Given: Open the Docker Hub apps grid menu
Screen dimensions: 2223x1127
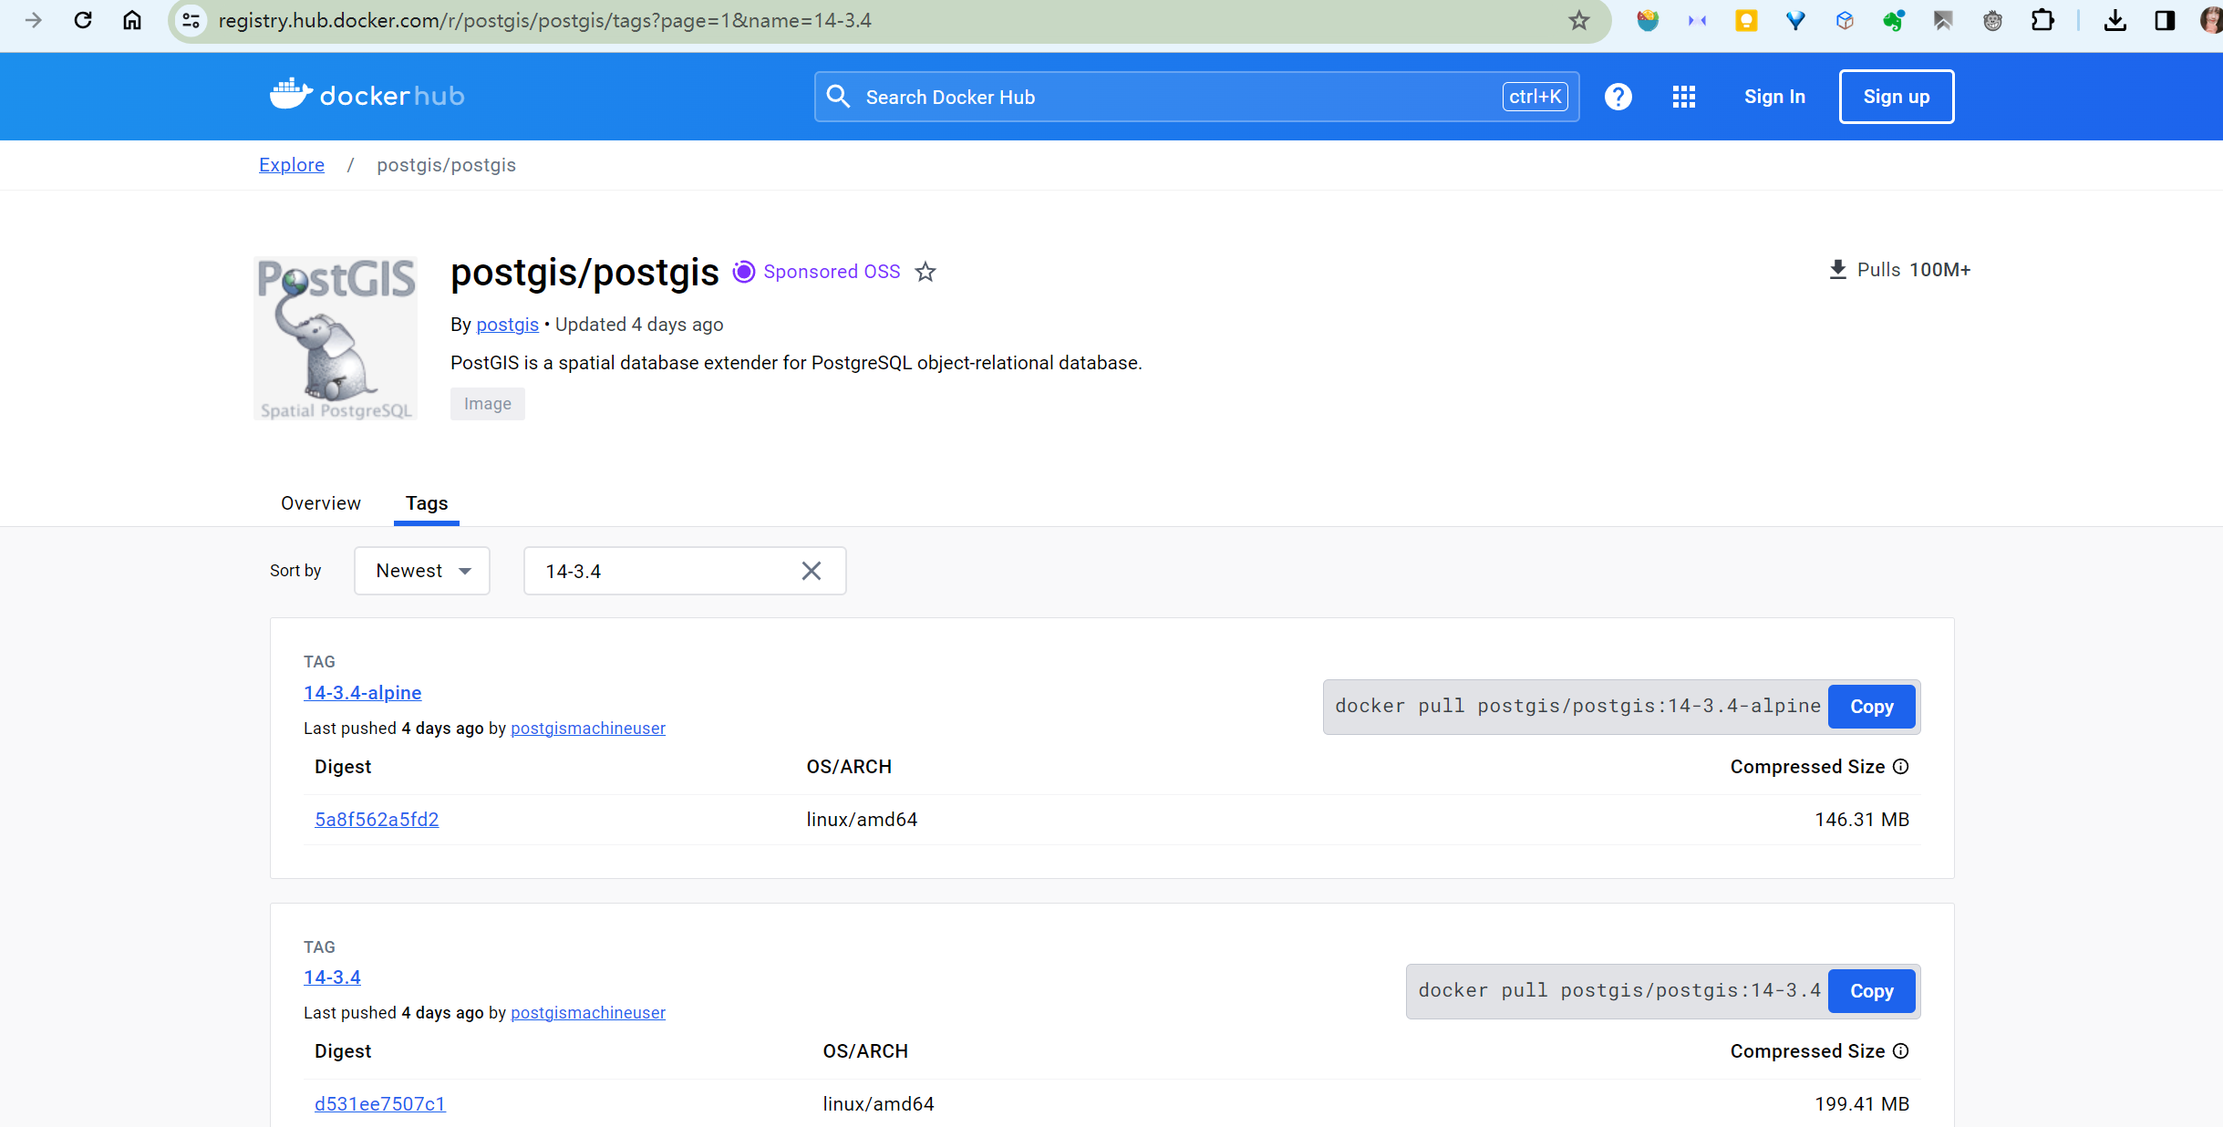Looking at the screenshot, I should (1683, 96).
